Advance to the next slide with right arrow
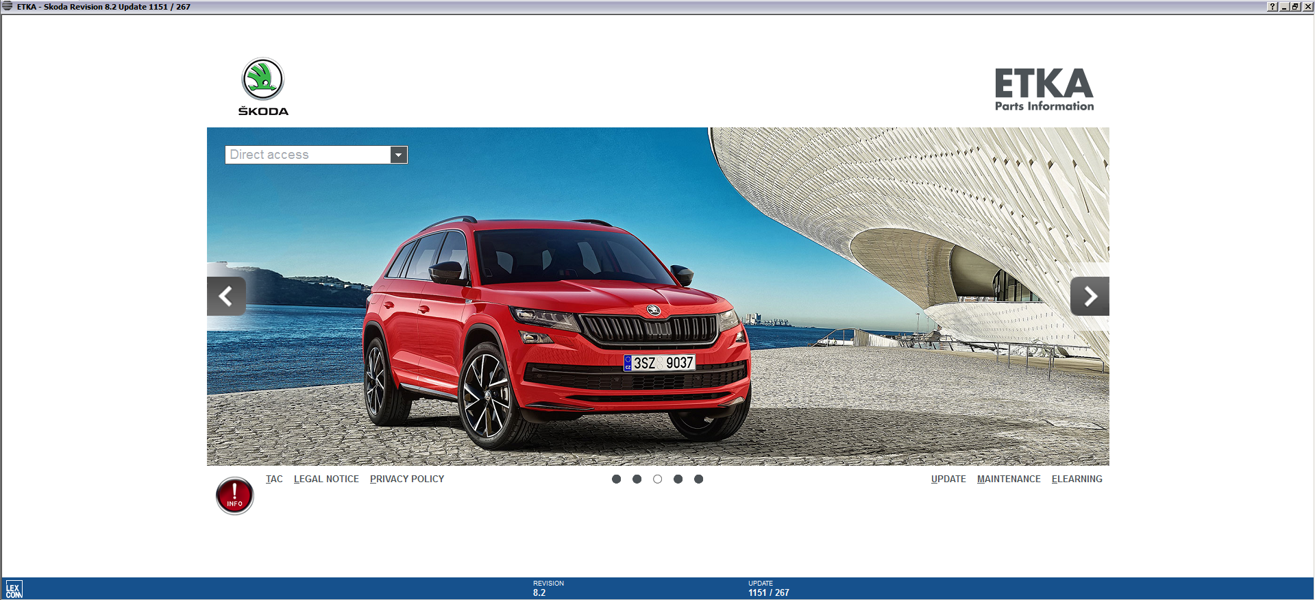The height and width of the screenshot is (600, 1315). point(1090,296)
